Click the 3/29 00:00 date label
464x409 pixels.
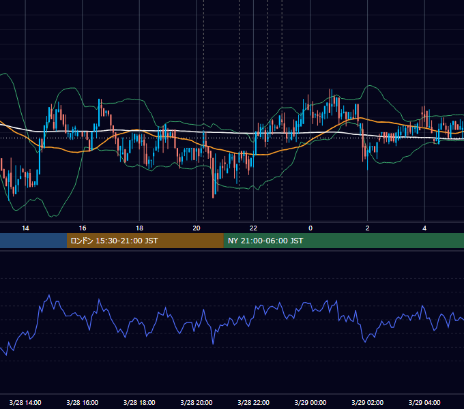pos(310,402)
